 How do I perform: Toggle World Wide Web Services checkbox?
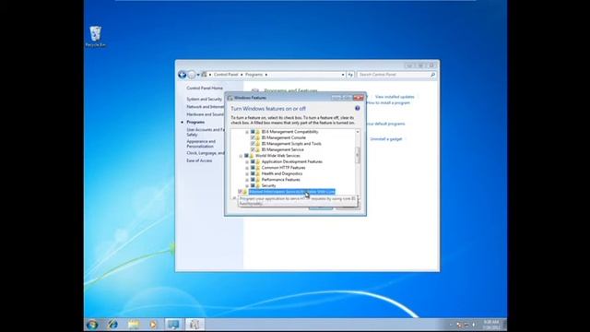click(x=246, y=156)
